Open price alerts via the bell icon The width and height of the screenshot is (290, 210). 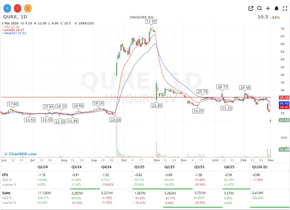[276, 9]
